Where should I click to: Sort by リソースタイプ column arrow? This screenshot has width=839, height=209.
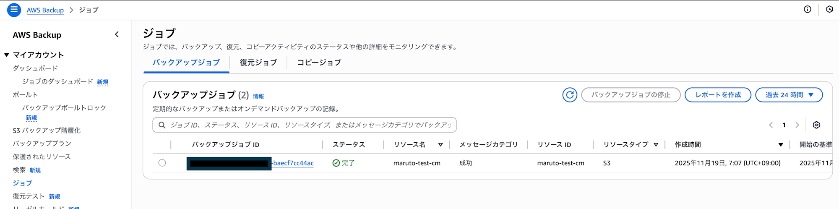click(x=656, y=145)
